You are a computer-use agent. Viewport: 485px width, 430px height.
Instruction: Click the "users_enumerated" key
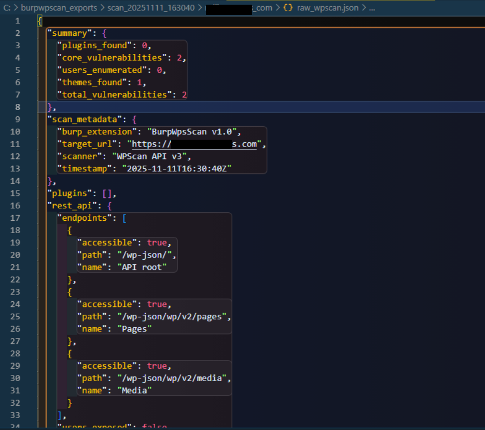click(102, 70)
